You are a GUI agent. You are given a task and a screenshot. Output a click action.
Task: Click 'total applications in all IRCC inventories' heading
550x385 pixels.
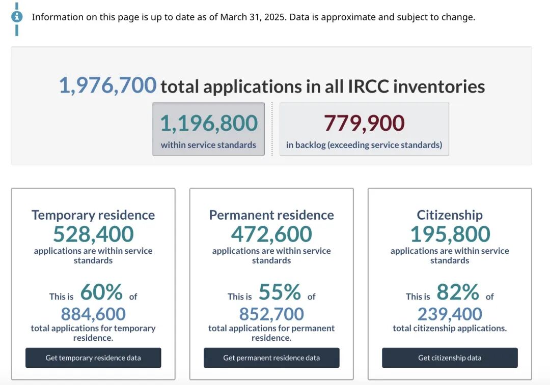pyautogui.click(x=323, y=86)
